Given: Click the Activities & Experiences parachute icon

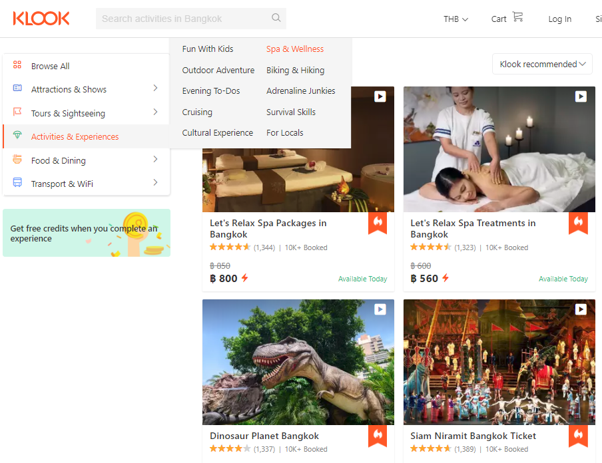Looking at the screenshot, I should [17, 135].
